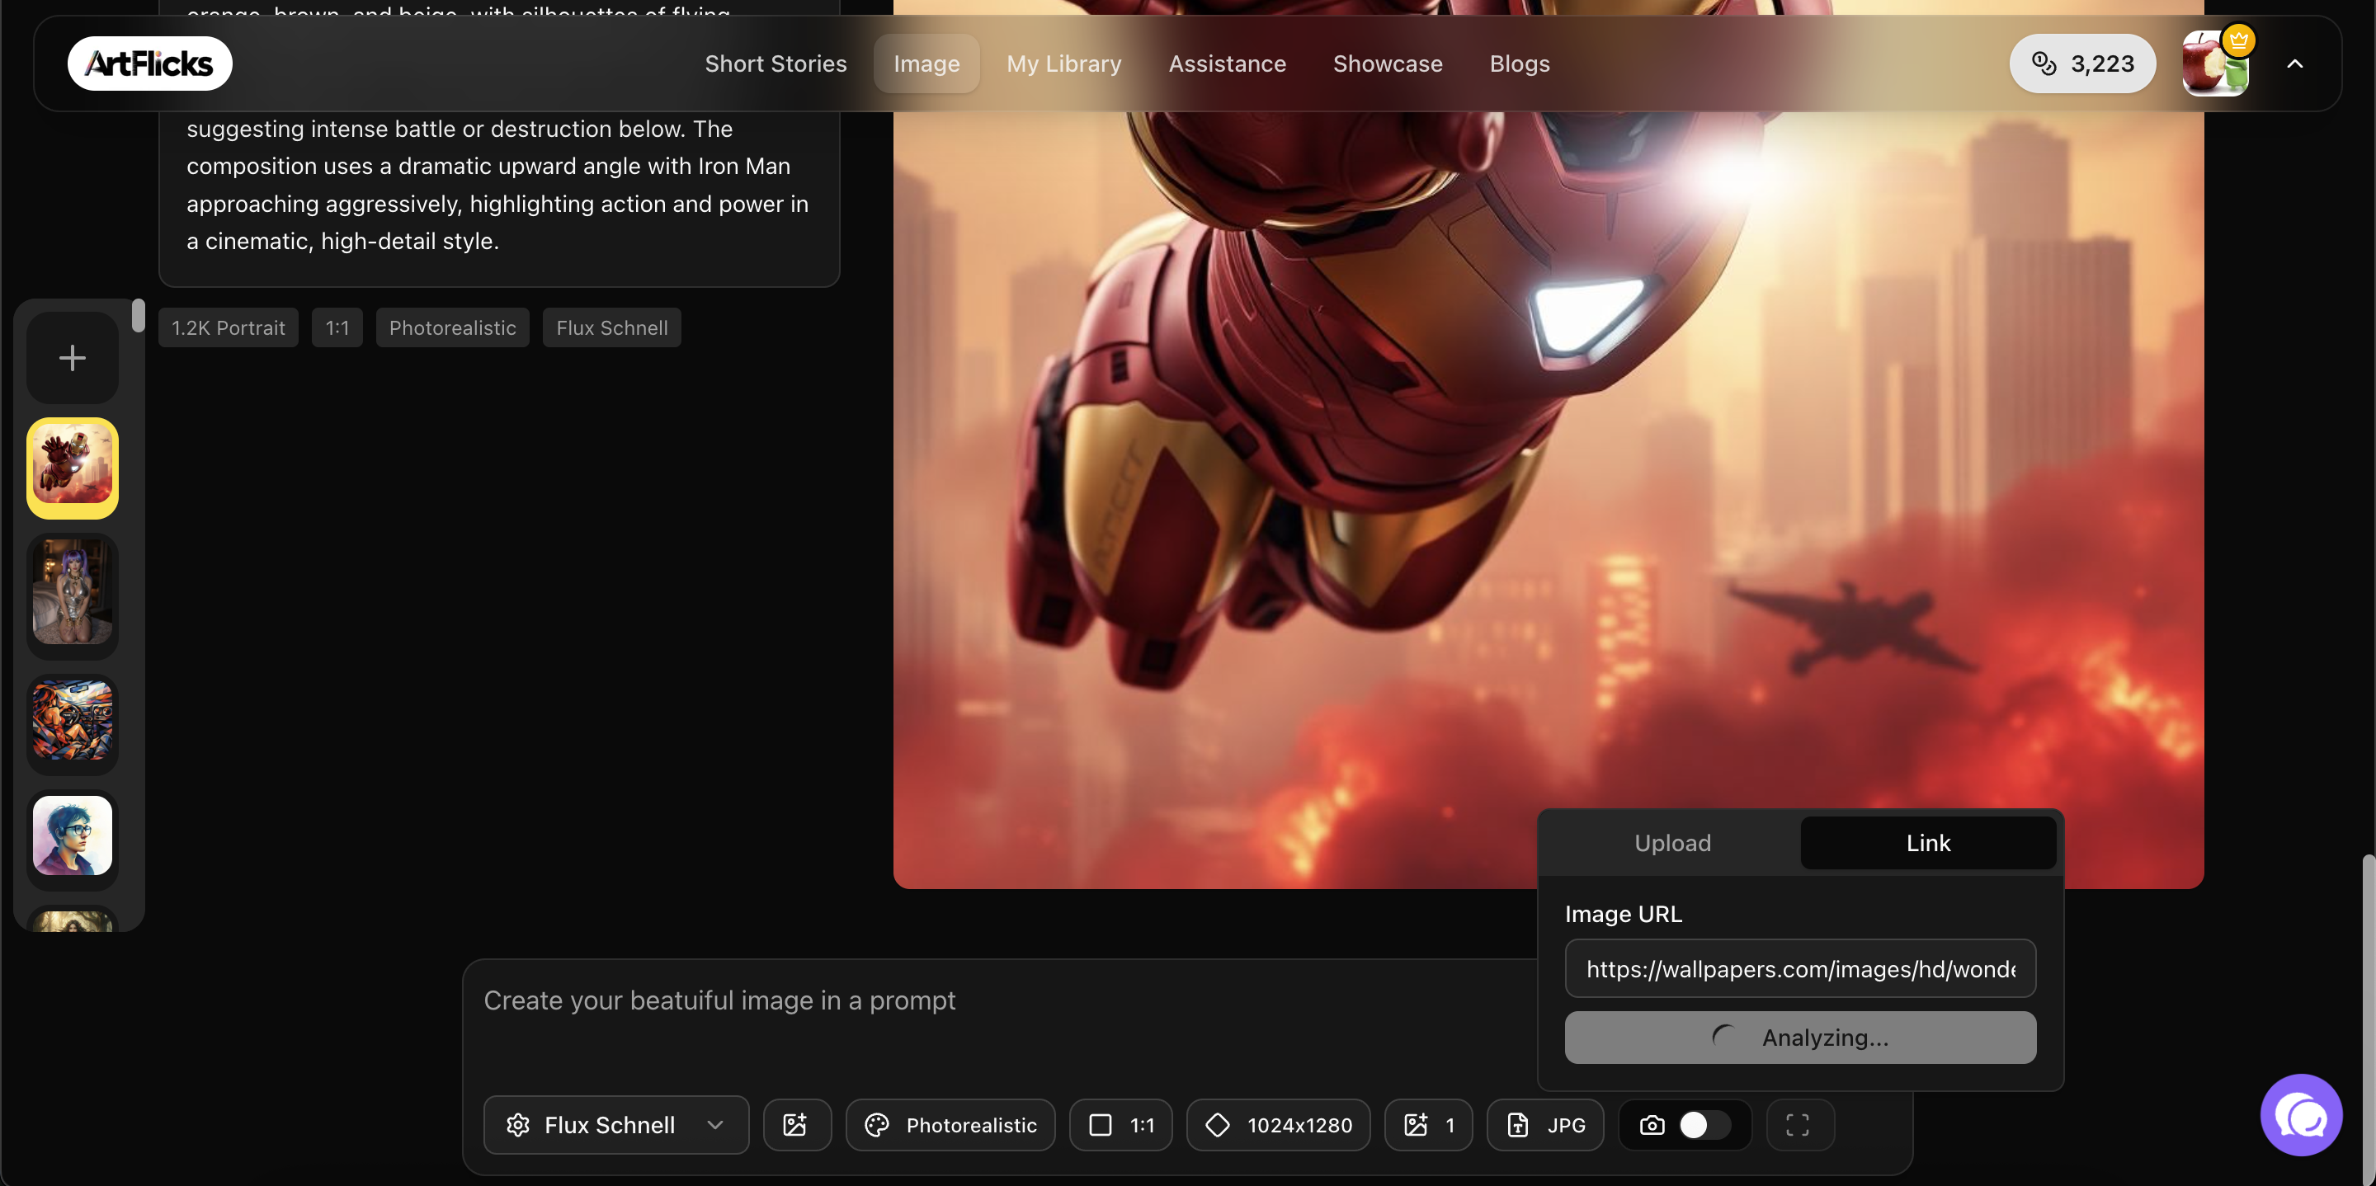Expand the Flux Schnell model dropdown

click(716, 1124)
